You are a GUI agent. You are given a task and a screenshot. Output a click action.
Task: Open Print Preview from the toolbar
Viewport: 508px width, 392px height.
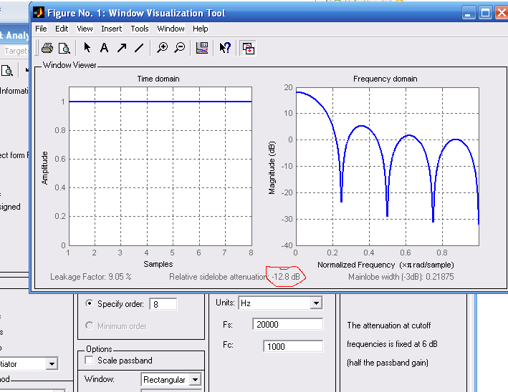(64, 48)
